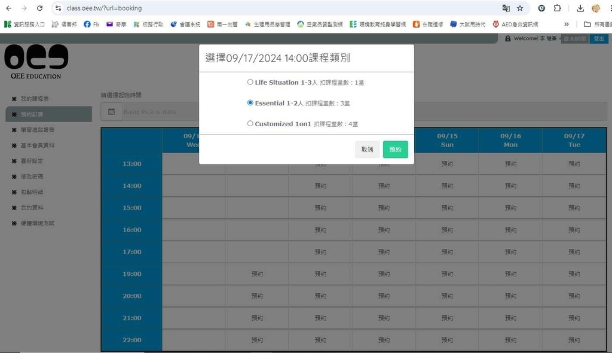Go back to previous browser page

click(x=8, y=8)
